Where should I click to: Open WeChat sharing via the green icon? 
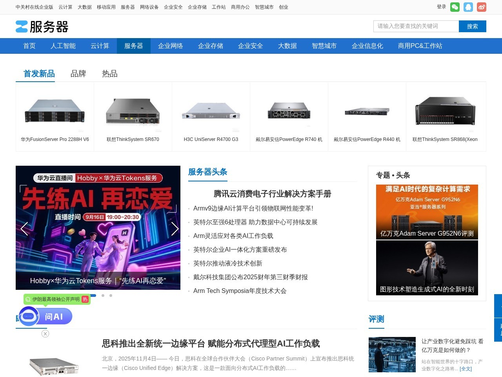pos(455,7)
